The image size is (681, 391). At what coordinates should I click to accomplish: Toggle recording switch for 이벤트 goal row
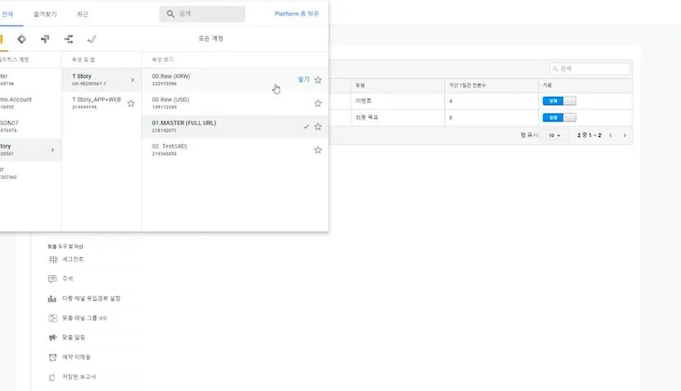pyautogui.click(x=560, y=101)
